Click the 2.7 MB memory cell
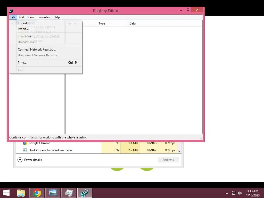The height and width of the screenshot is (198, 264). tap(130, 150)
